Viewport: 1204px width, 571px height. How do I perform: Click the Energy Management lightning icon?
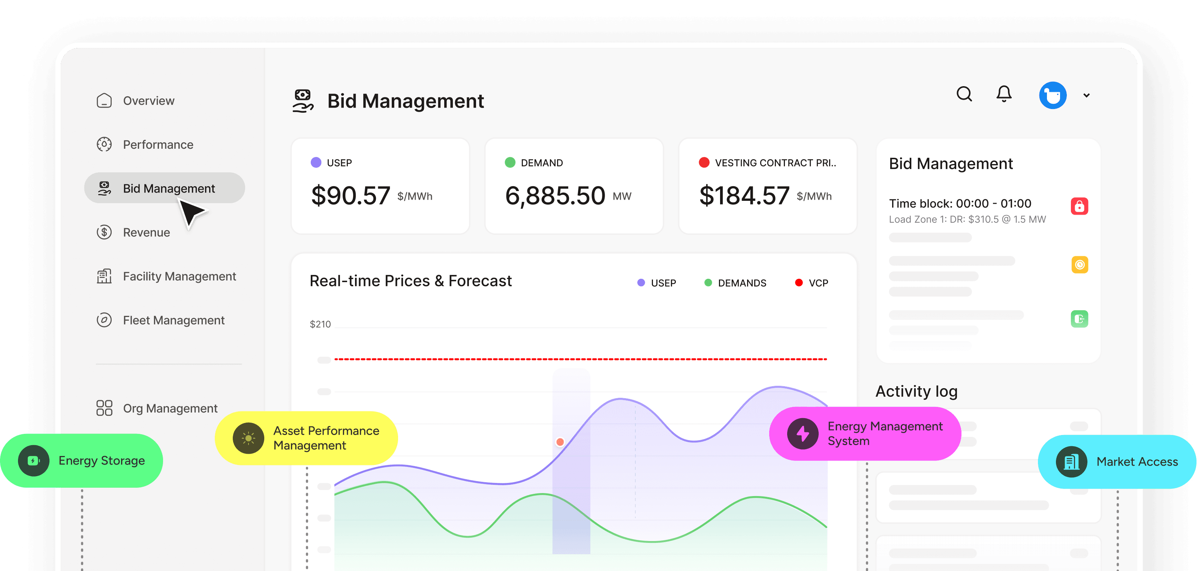803,434
